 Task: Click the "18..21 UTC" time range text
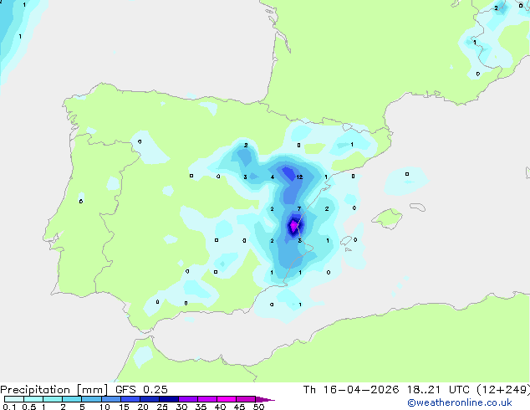(x=438, y=390)
